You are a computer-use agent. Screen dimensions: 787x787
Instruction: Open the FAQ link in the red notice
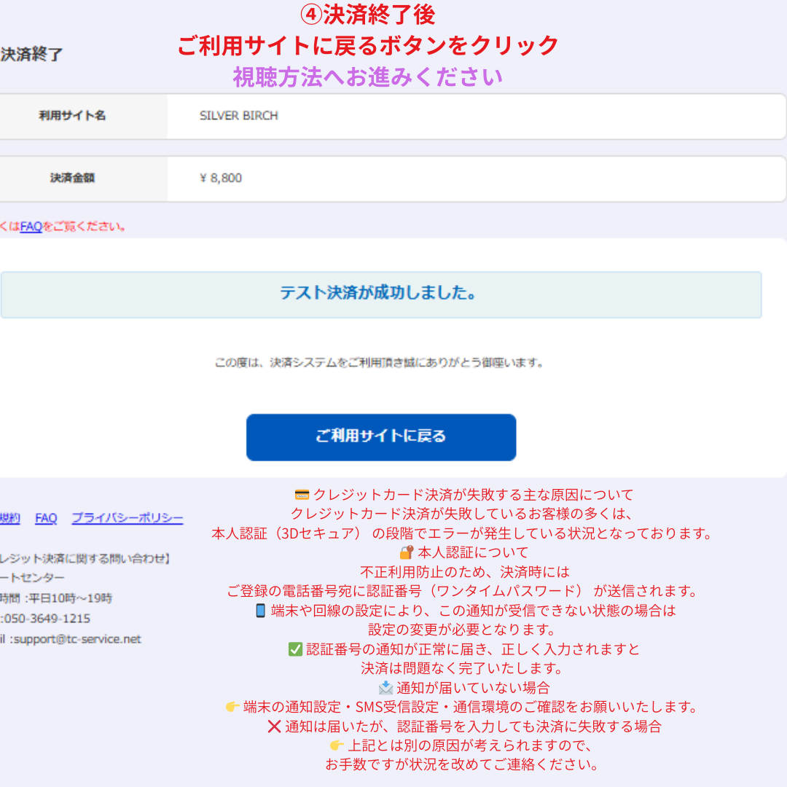[31, 227]
